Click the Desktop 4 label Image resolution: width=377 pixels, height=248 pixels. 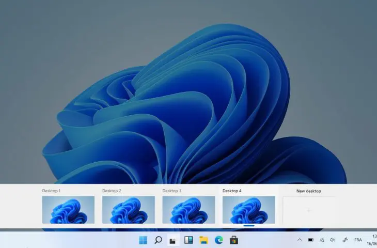pyautogui.click(x=232, y=191)
